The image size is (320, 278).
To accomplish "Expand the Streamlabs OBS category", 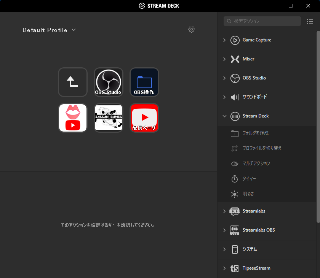I will click(x=224, y=230).
